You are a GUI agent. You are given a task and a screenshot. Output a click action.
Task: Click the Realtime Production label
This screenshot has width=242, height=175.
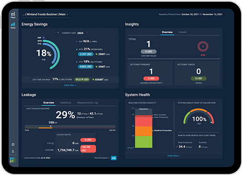[x=163, y=130]
